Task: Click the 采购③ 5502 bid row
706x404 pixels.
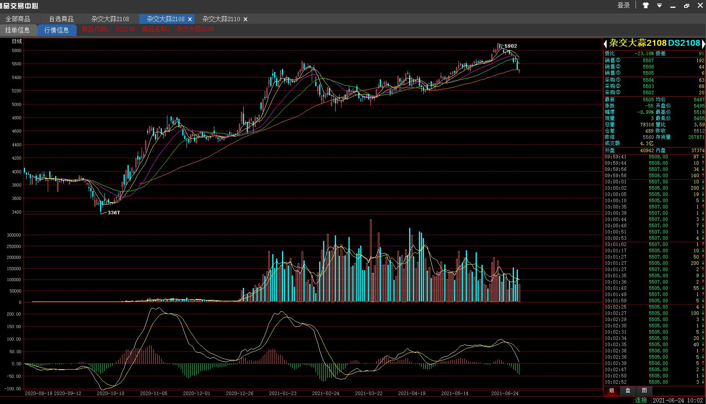Action: click(654, 93)
